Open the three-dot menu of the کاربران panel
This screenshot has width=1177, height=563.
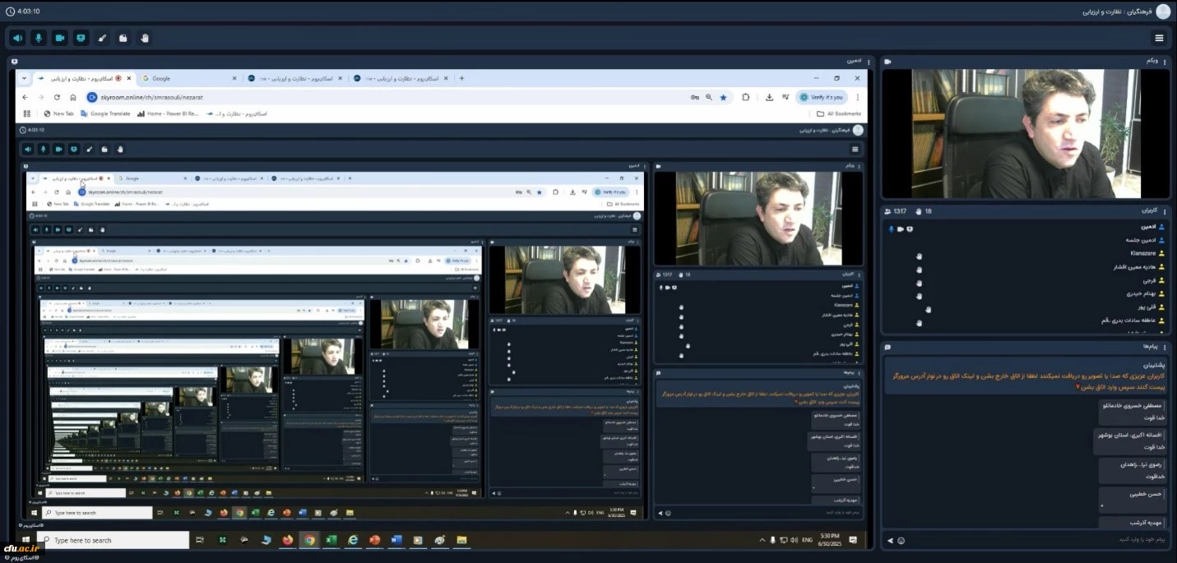[x=887, y=211]
